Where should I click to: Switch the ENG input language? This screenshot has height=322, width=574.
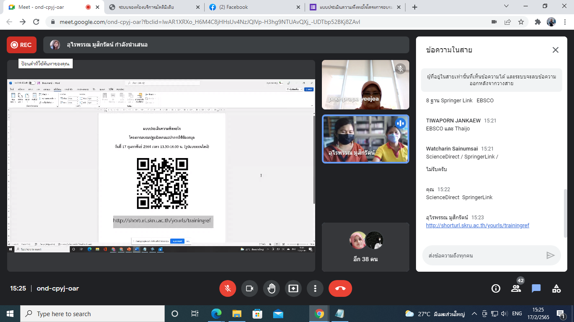point(517,314)
